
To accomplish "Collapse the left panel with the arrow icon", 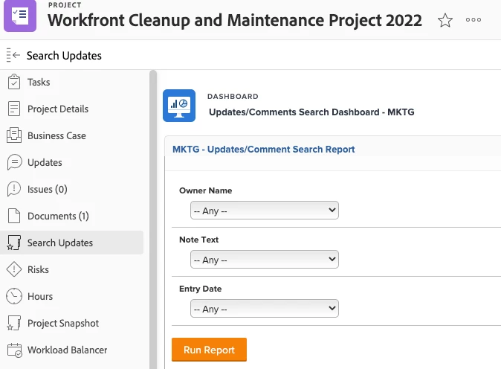I will tap(13, 55).
